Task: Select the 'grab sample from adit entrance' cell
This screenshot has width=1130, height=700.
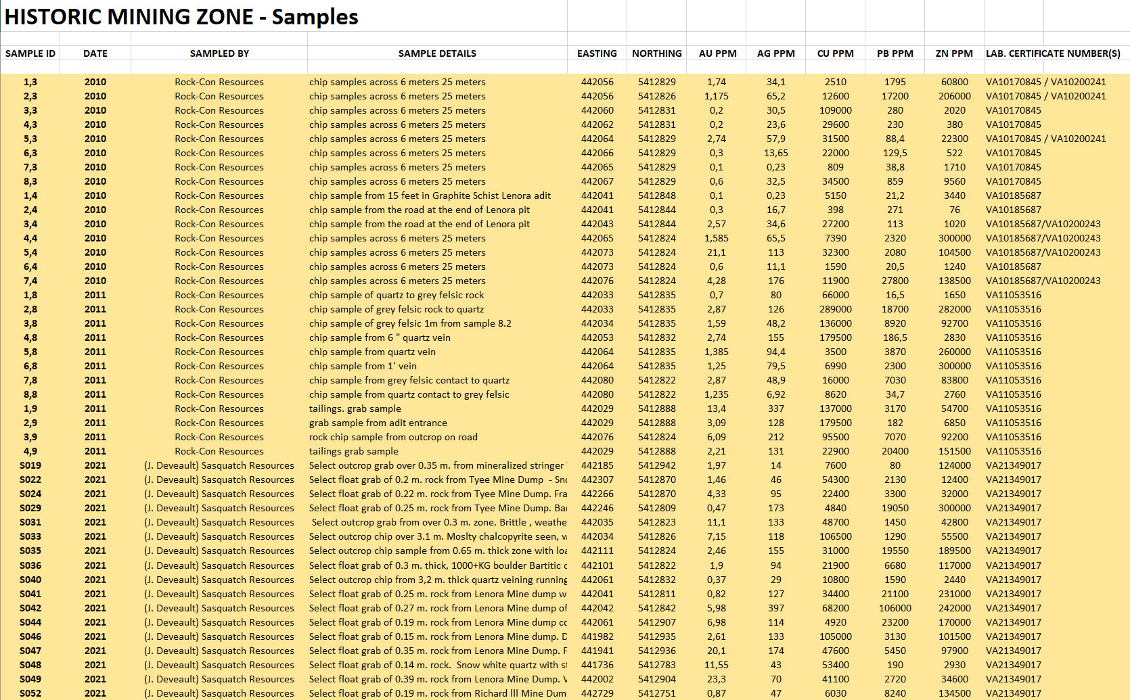Action: coord(378,423)
